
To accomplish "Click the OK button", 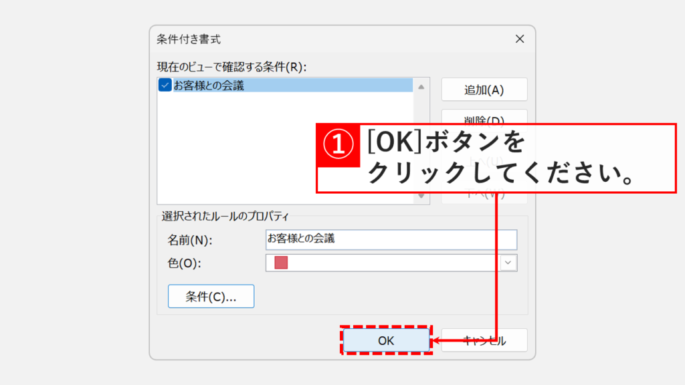I will coord(387,340).
